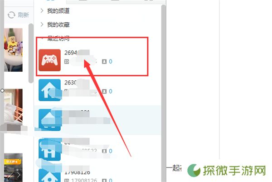Click the channel list vertical scrollbar
Screen dimensions: 272x182
[163, 93]
